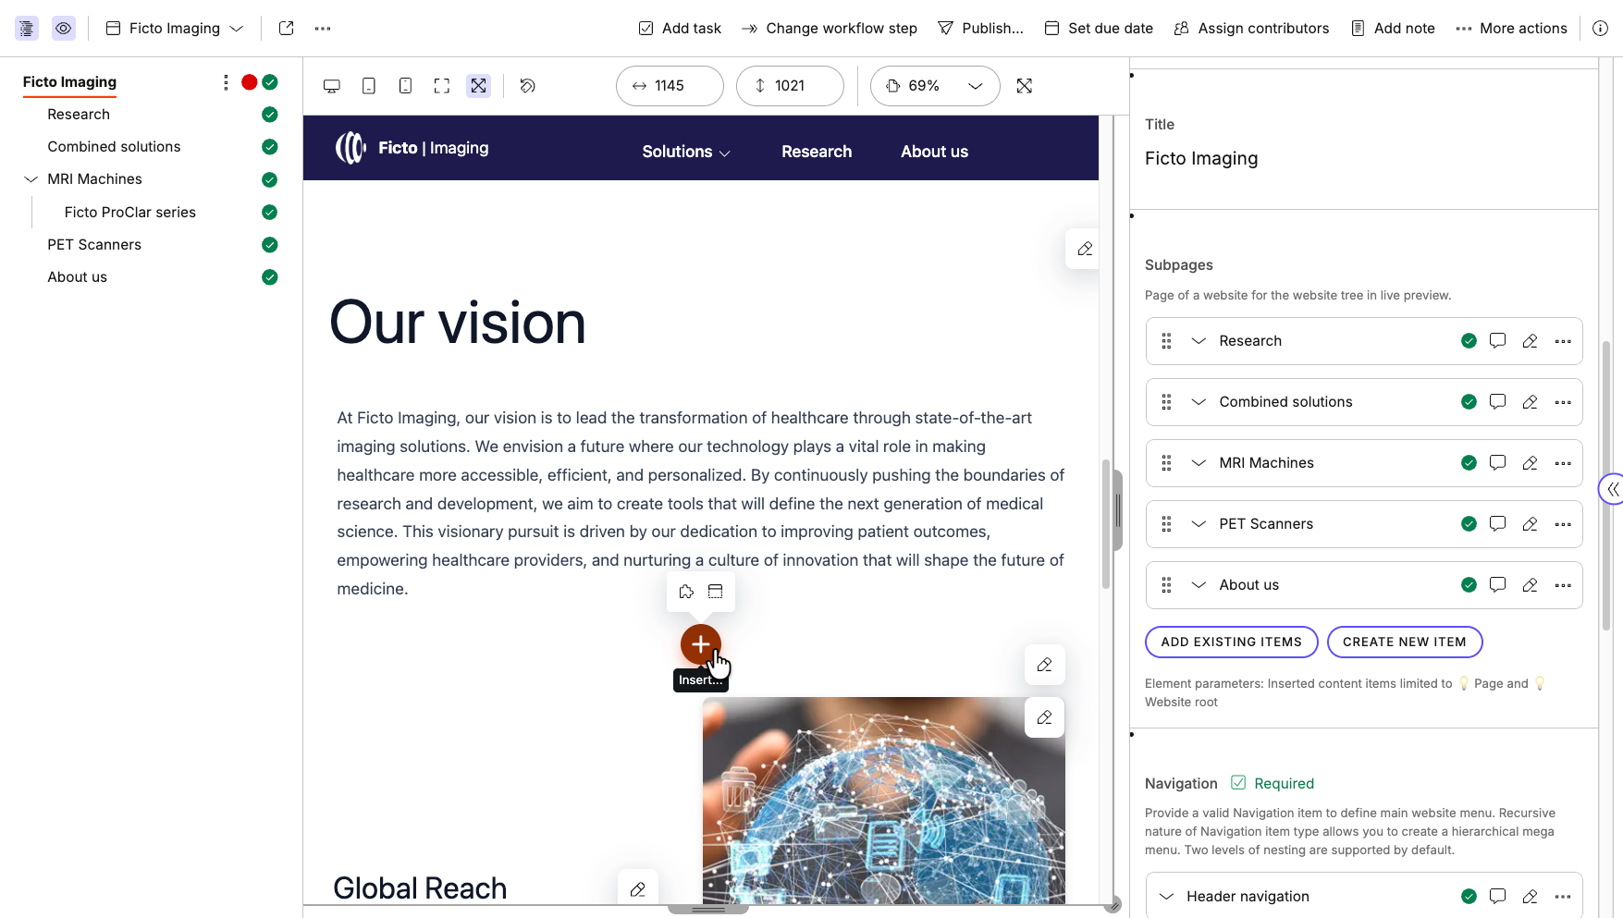Click the edit pencil icon on PET Scanners subpage
Viewport: 1623px width, 918px height.
[1529, 523]
